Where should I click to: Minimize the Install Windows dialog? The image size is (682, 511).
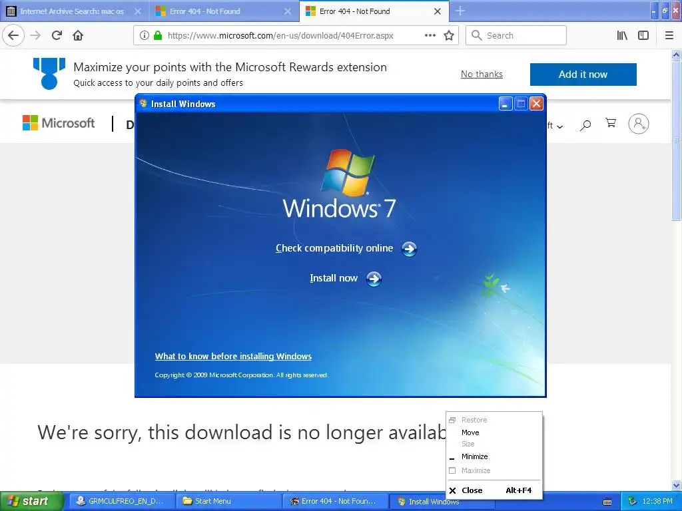pyautogui.click(x=505, y=103)
